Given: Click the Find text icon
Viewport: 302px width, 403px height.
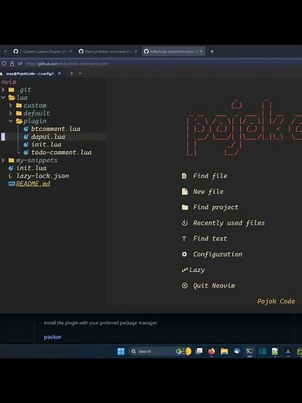Looking at the screenshot, I should pos(184,239).
